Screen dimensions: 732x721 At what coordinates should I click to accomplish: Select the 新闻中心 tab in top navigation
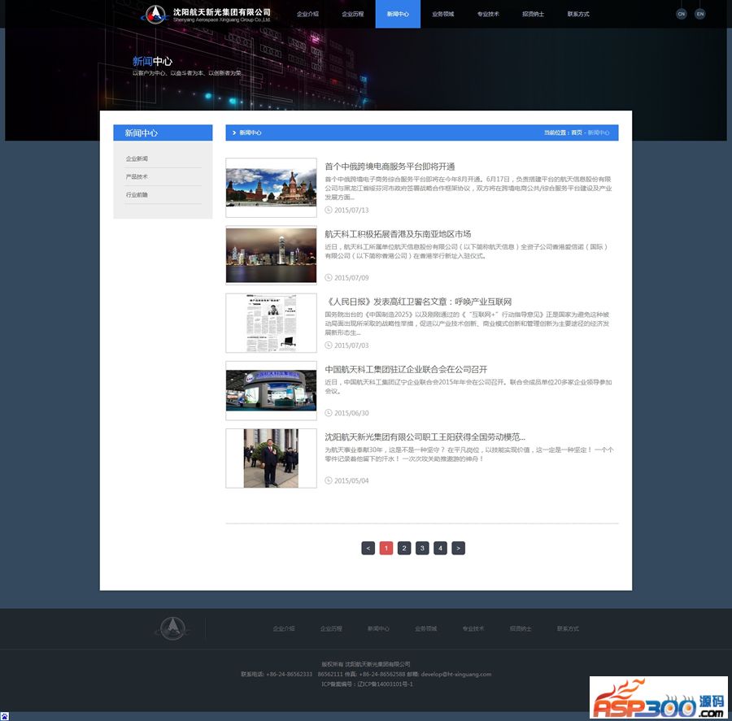(398, 15)
